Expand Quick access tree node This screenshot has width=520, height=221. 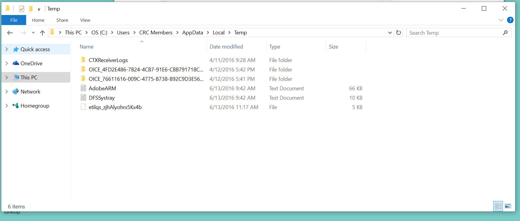[7, 49]
